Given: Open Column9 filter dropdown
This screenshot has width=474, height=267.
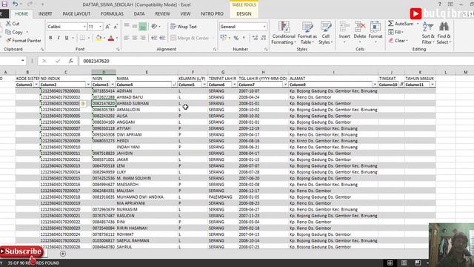Looking at the screenshot, I should pyautogui.click(x=375, y=85).
